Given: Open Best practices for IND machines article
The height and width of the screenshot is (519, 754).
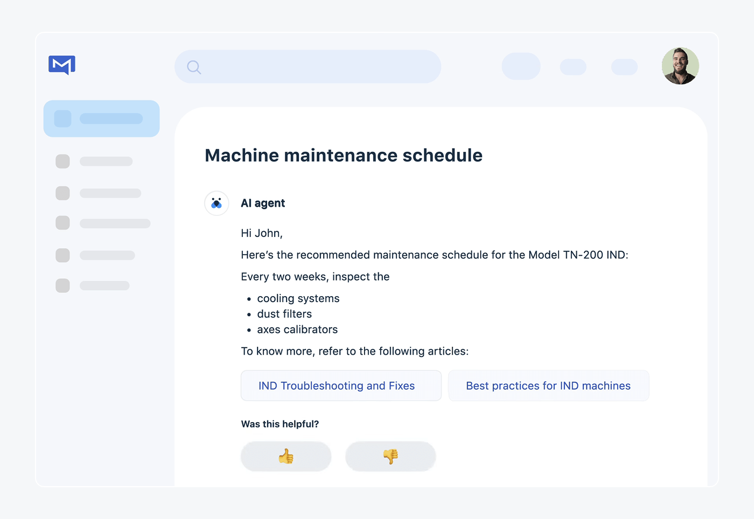Looking at the screenshot, I should click(x=548, y=385).
